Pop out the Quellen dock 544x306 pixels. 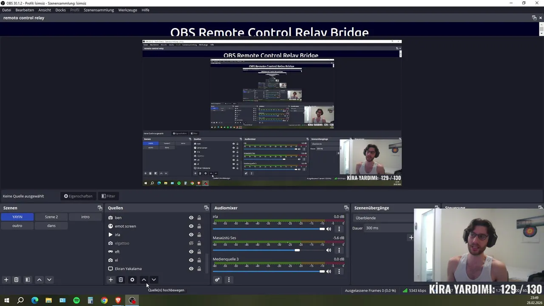tap(206, 208)
